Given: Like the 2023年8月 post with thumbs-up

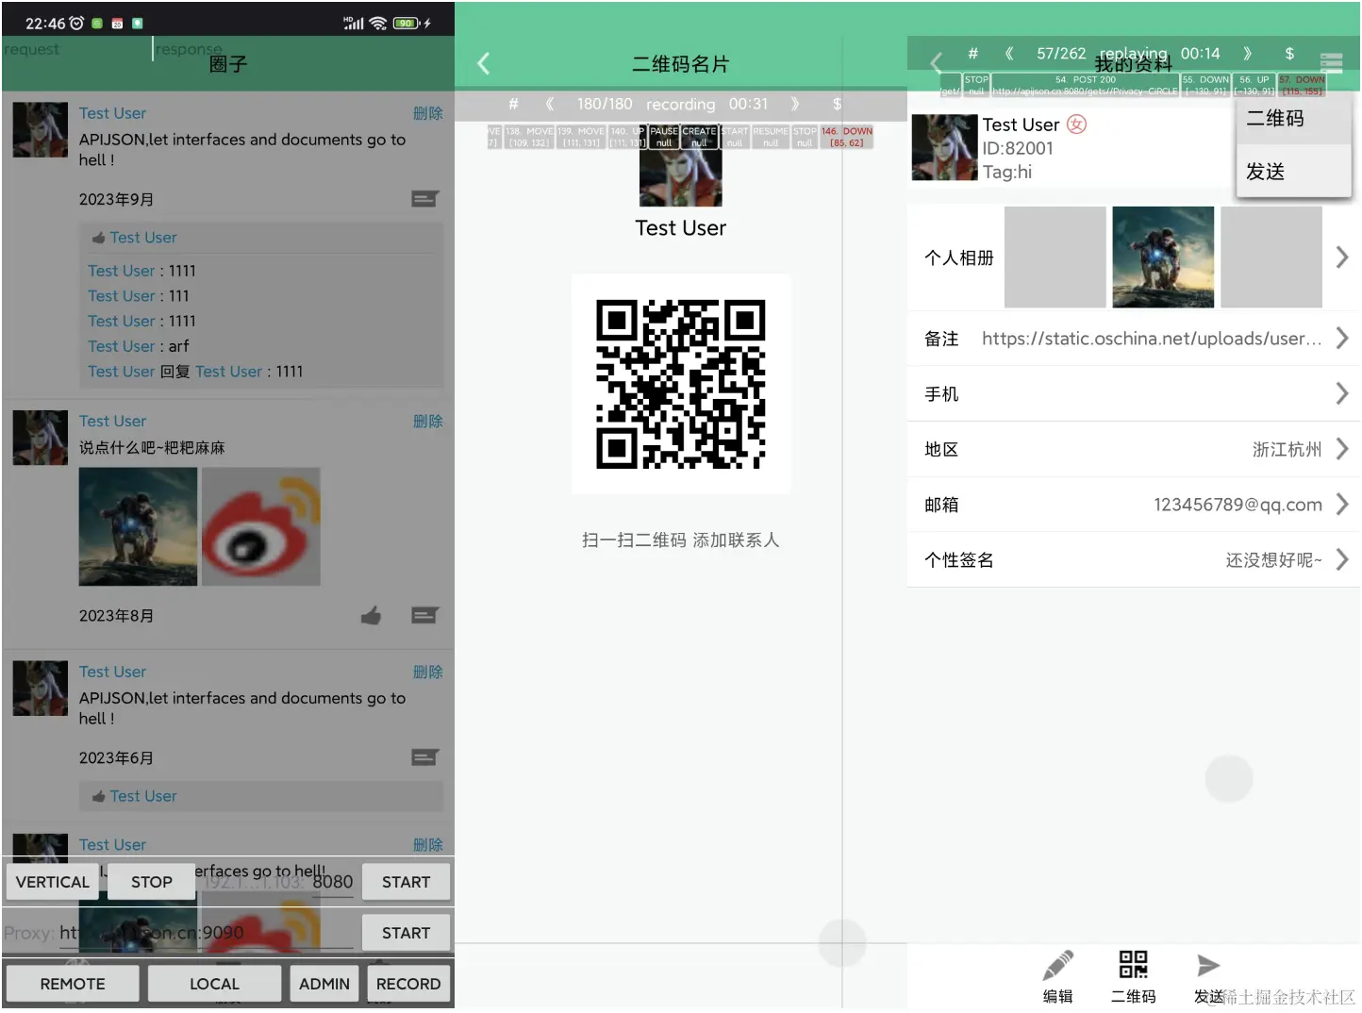Looking at the screenshot, I should click(x=371, y=615).
